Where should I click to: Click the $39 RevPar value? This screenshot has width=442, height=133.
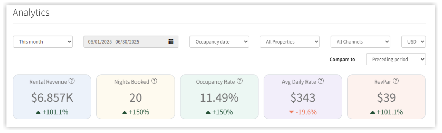[x=386, y=98]
